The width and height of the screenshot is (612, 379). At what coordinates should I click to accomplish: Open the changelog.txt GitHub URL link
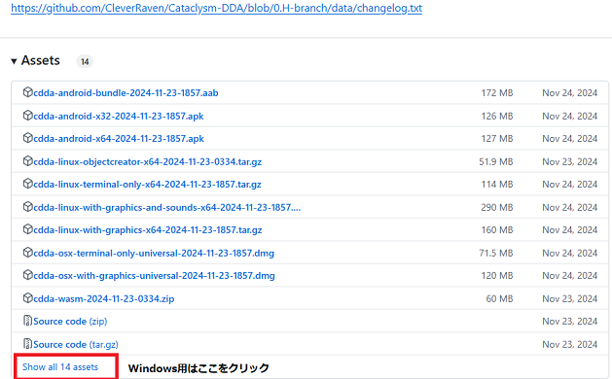(216, 8)
